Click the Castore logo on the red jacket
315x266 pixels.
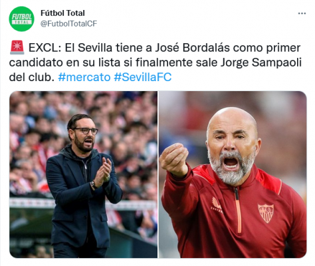(216, 205)
